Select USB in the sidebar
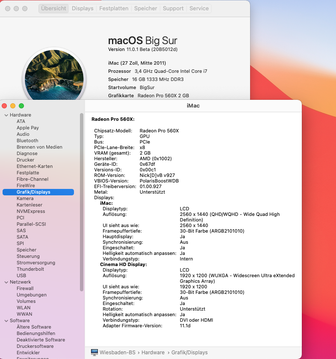The width and height of the screenshot is (336, 359). (21, 275)
